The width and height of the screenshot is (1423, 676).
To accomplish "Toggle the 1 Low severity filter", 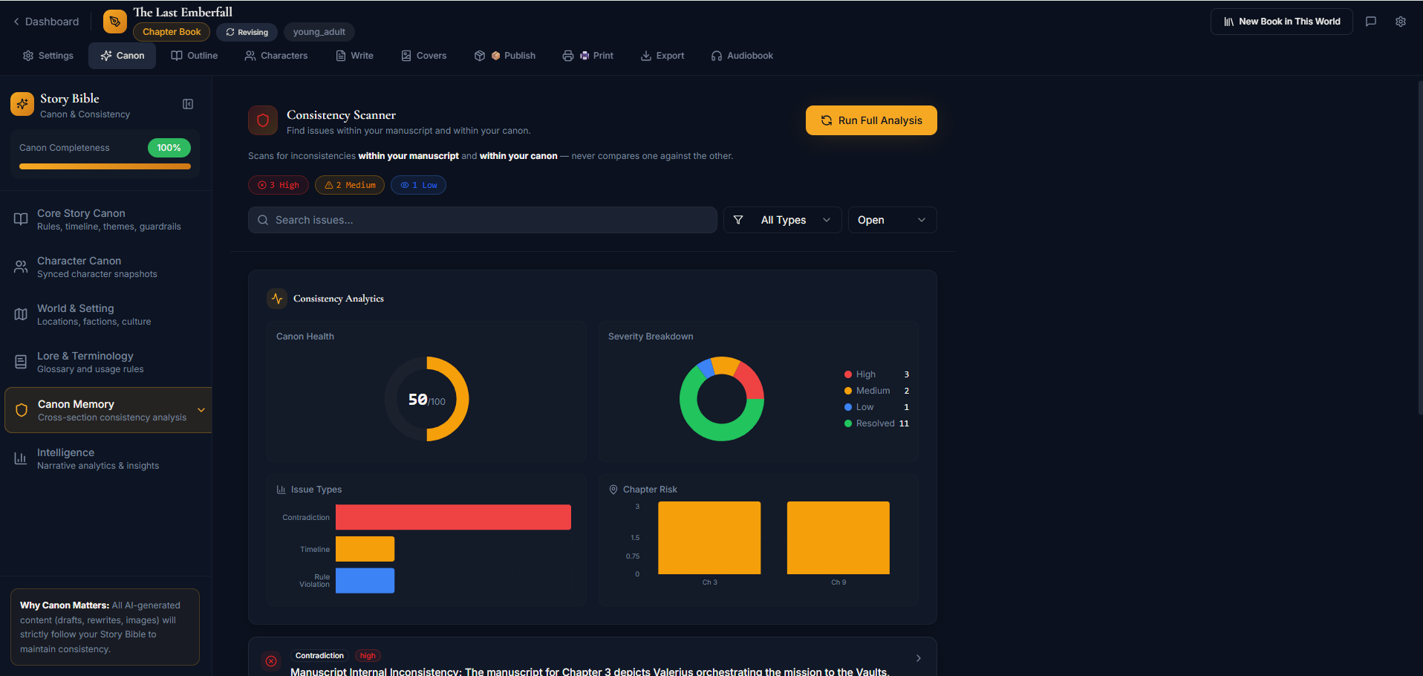I will tap(419, 185).
